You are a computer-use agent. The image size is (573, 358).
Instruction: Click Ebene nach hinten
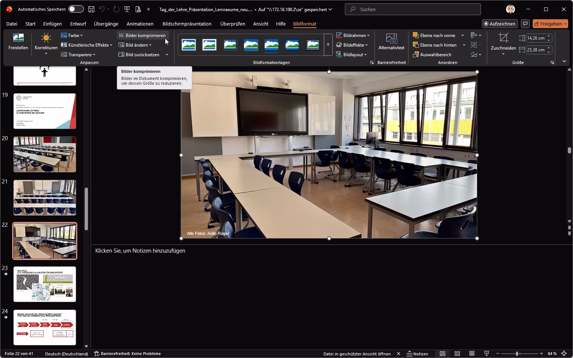434,45
